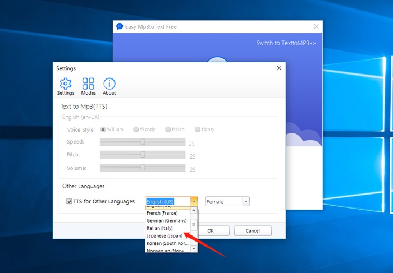Choose German (Germany) from the language list
Screen dimensions: 393x273
(168, 220)
